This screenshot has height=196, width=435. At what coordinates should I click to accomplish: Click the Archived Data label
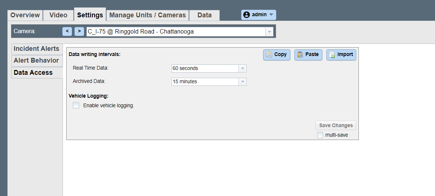[89, 81]
